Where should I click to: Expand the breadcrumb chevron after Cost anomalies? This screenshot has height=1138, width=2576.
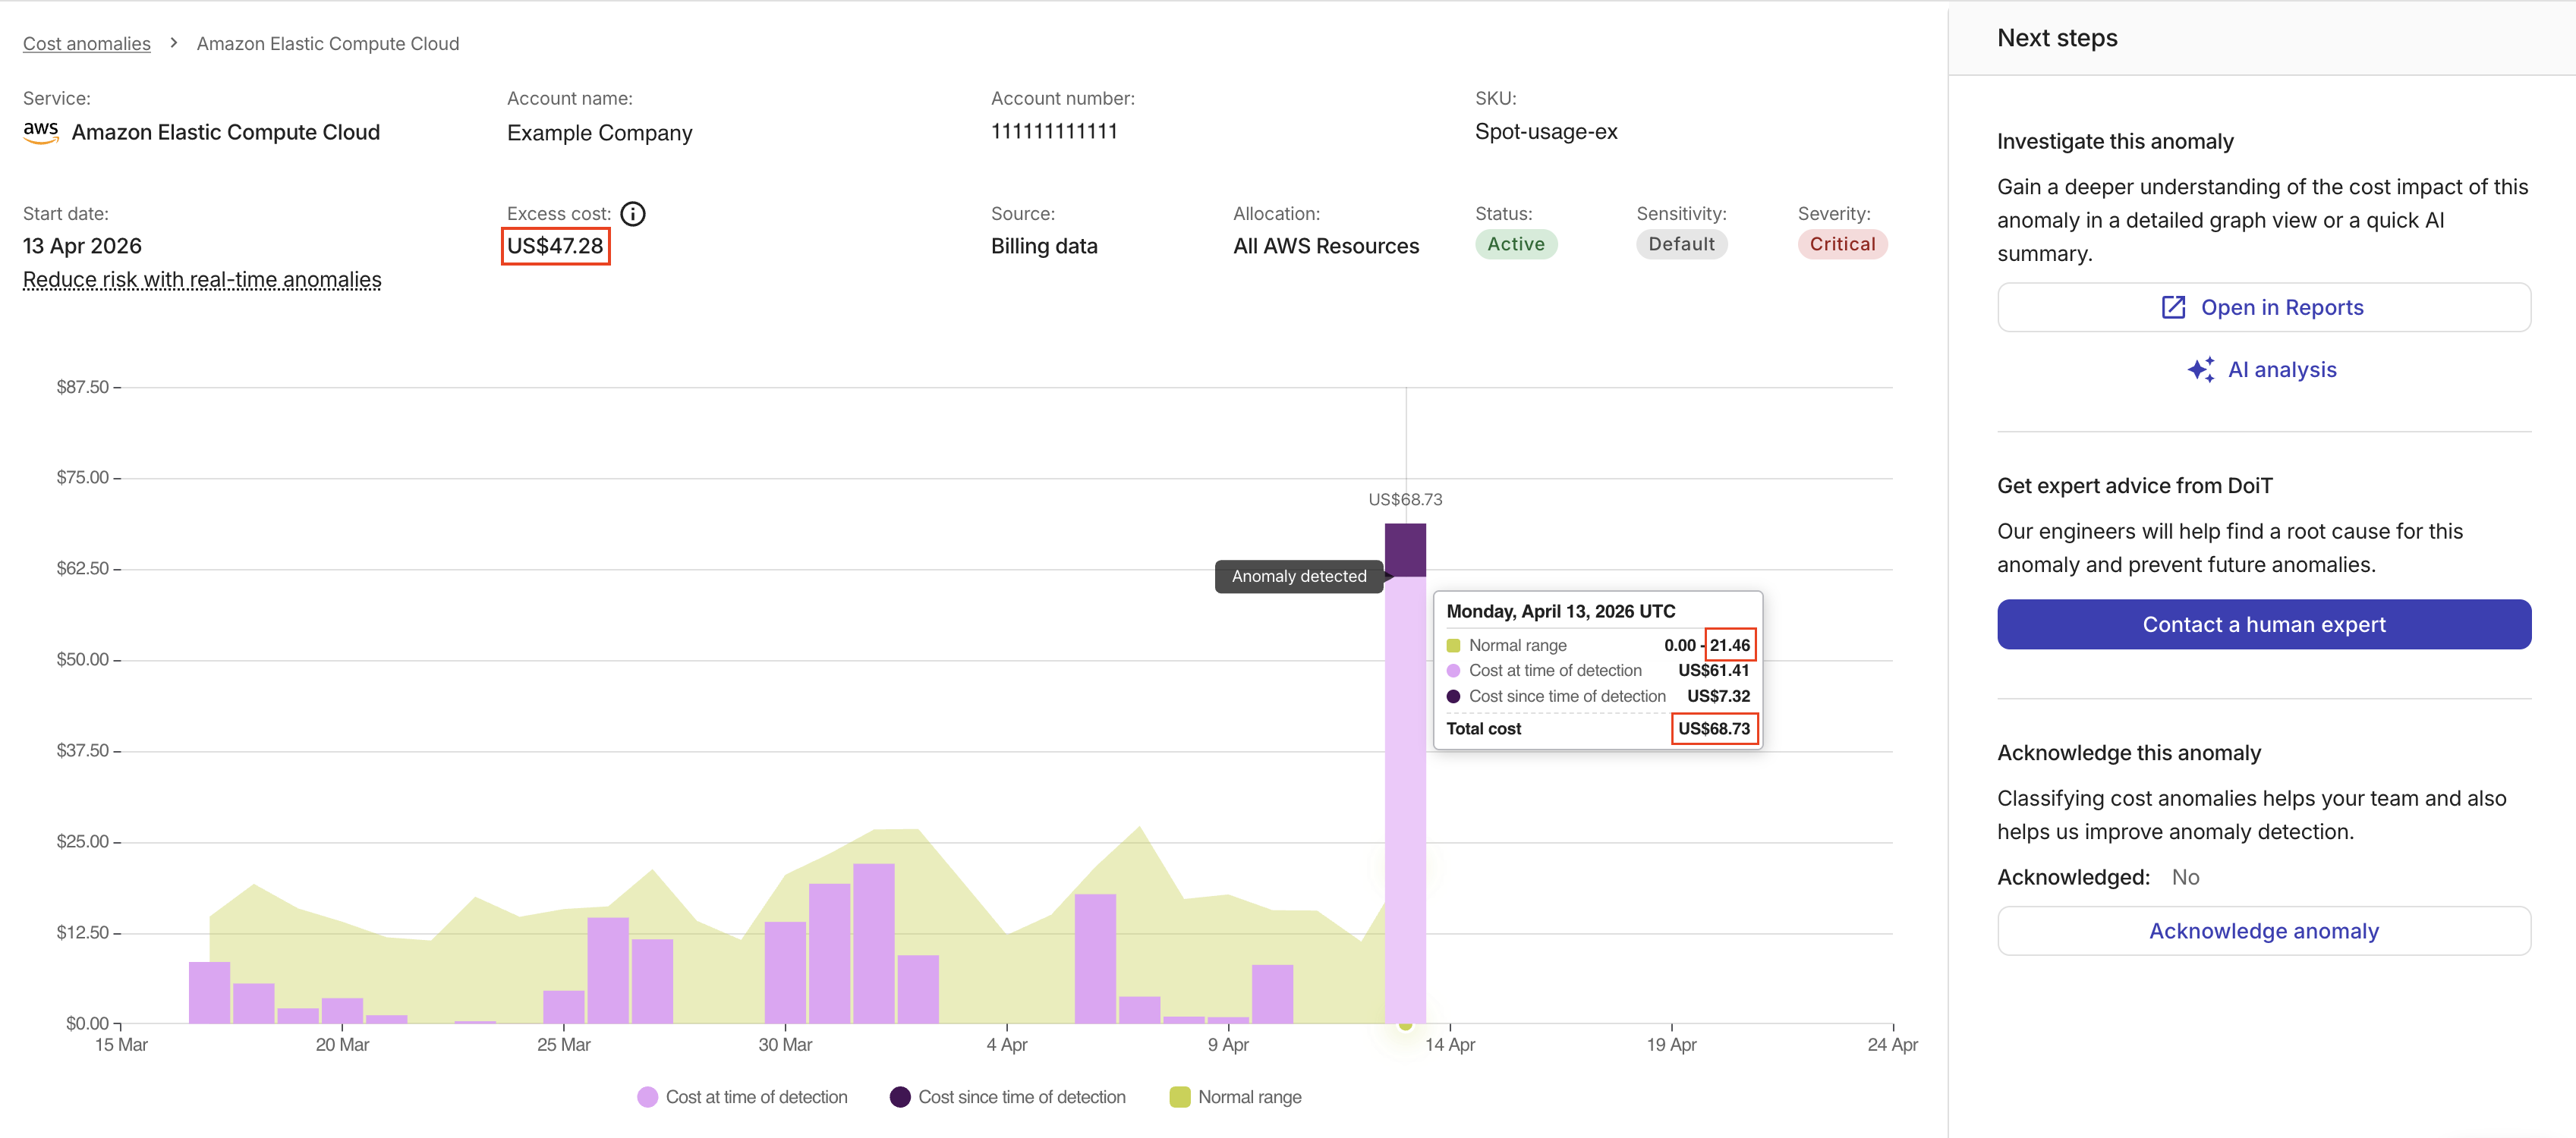click(174, 43)
